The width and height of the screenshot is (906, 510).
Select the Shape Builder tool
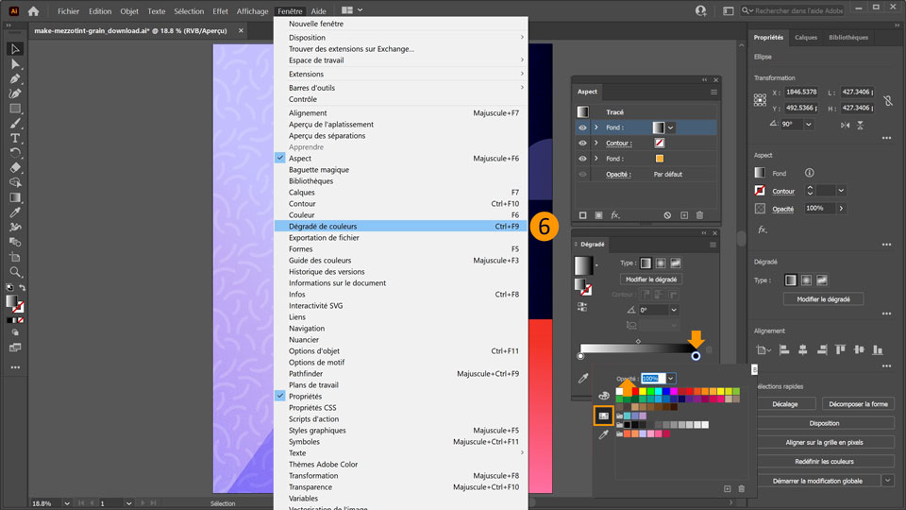coord(15,182)
